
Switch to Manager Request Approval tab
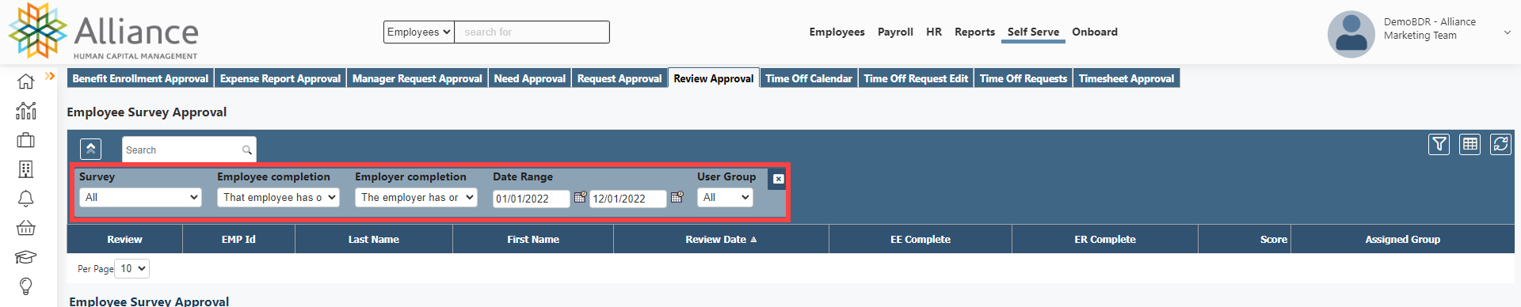(417, 78)
